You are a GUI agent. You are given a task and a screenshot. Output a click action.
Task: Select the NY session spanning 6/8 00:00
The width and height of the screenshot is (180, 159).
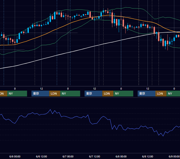123,94
